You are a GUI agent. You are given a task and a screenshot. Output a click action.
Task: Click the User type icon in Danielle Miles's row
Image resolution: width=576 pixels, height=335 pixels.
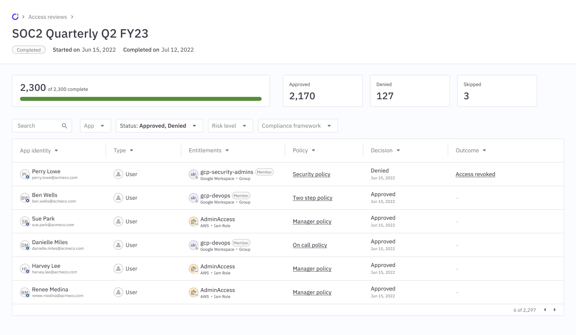tap(118, 245)
